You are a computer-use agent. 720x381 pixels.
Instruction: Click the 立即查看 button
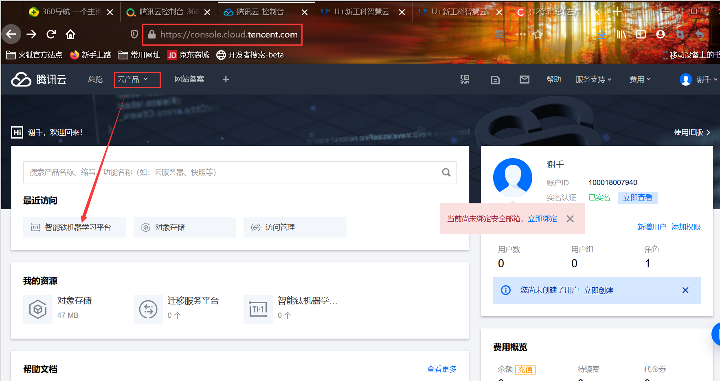pyautogui.click(x=638, y=198)
